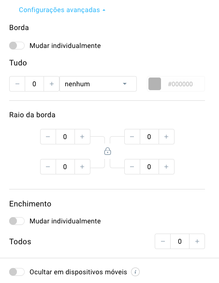Open info tooltip for hide on mobile

pyautogui.click(x=135, y=272)
